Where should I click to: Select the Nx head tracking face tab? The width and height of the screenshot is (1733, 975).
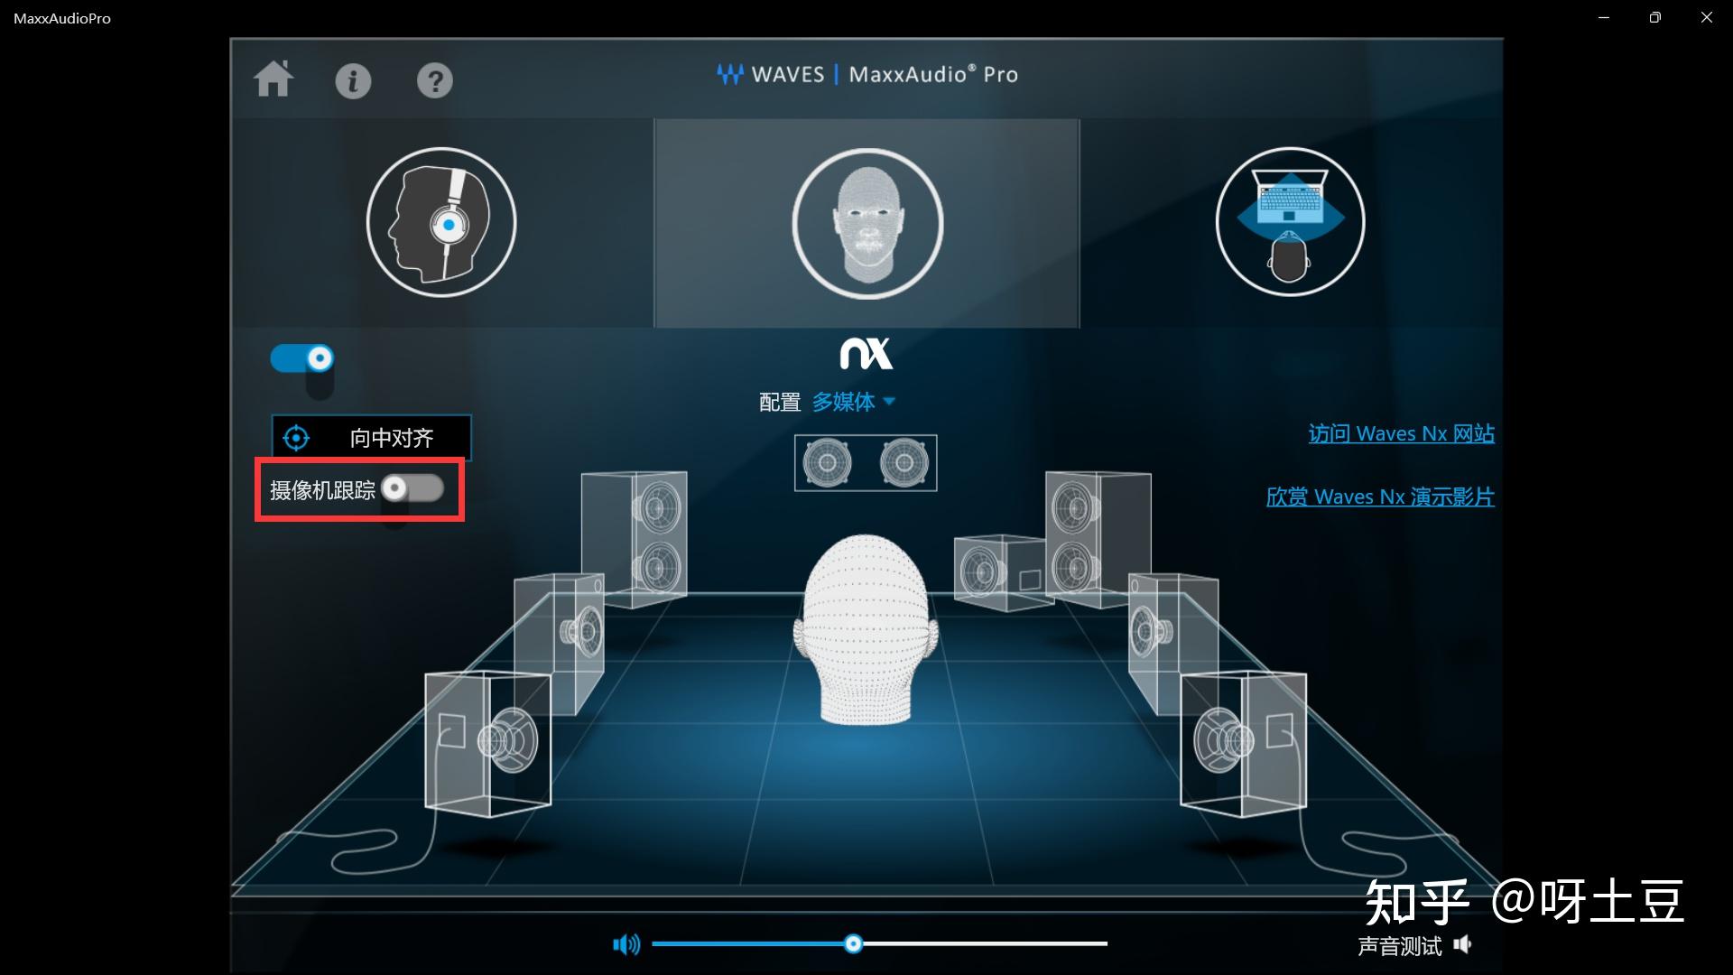pyautogui.click(x=867, y=223)
